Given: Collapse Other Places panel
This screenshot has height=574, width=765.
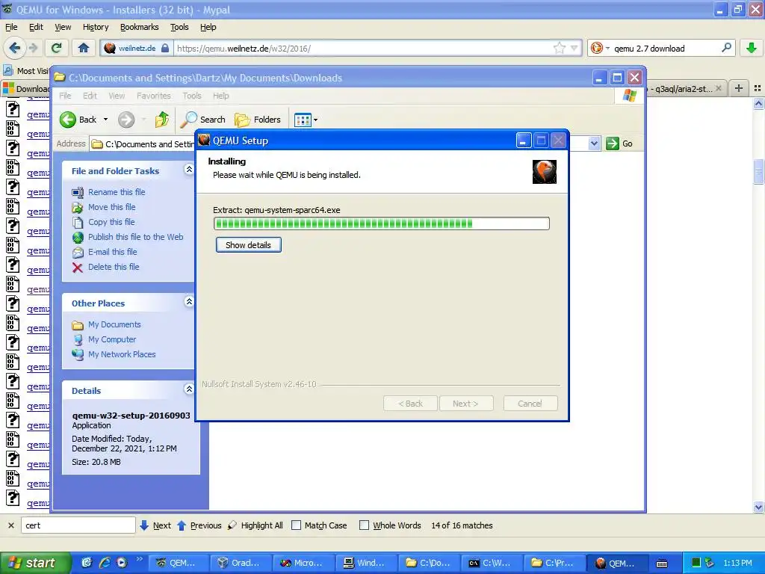Looking at the screenshot, I should click(x=189, y=302).
